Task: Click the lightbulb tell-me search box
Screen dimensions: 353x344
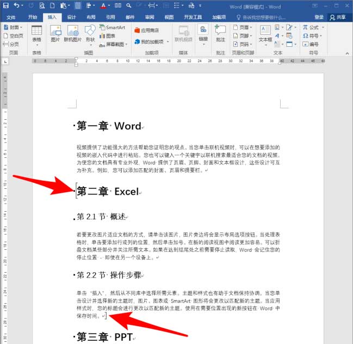Action: (x=261, y=17)
